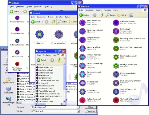Viewport: 149px width, 115px height.
Task: Open the Ansicht menu in tiles window
Action: coord(99,10)
